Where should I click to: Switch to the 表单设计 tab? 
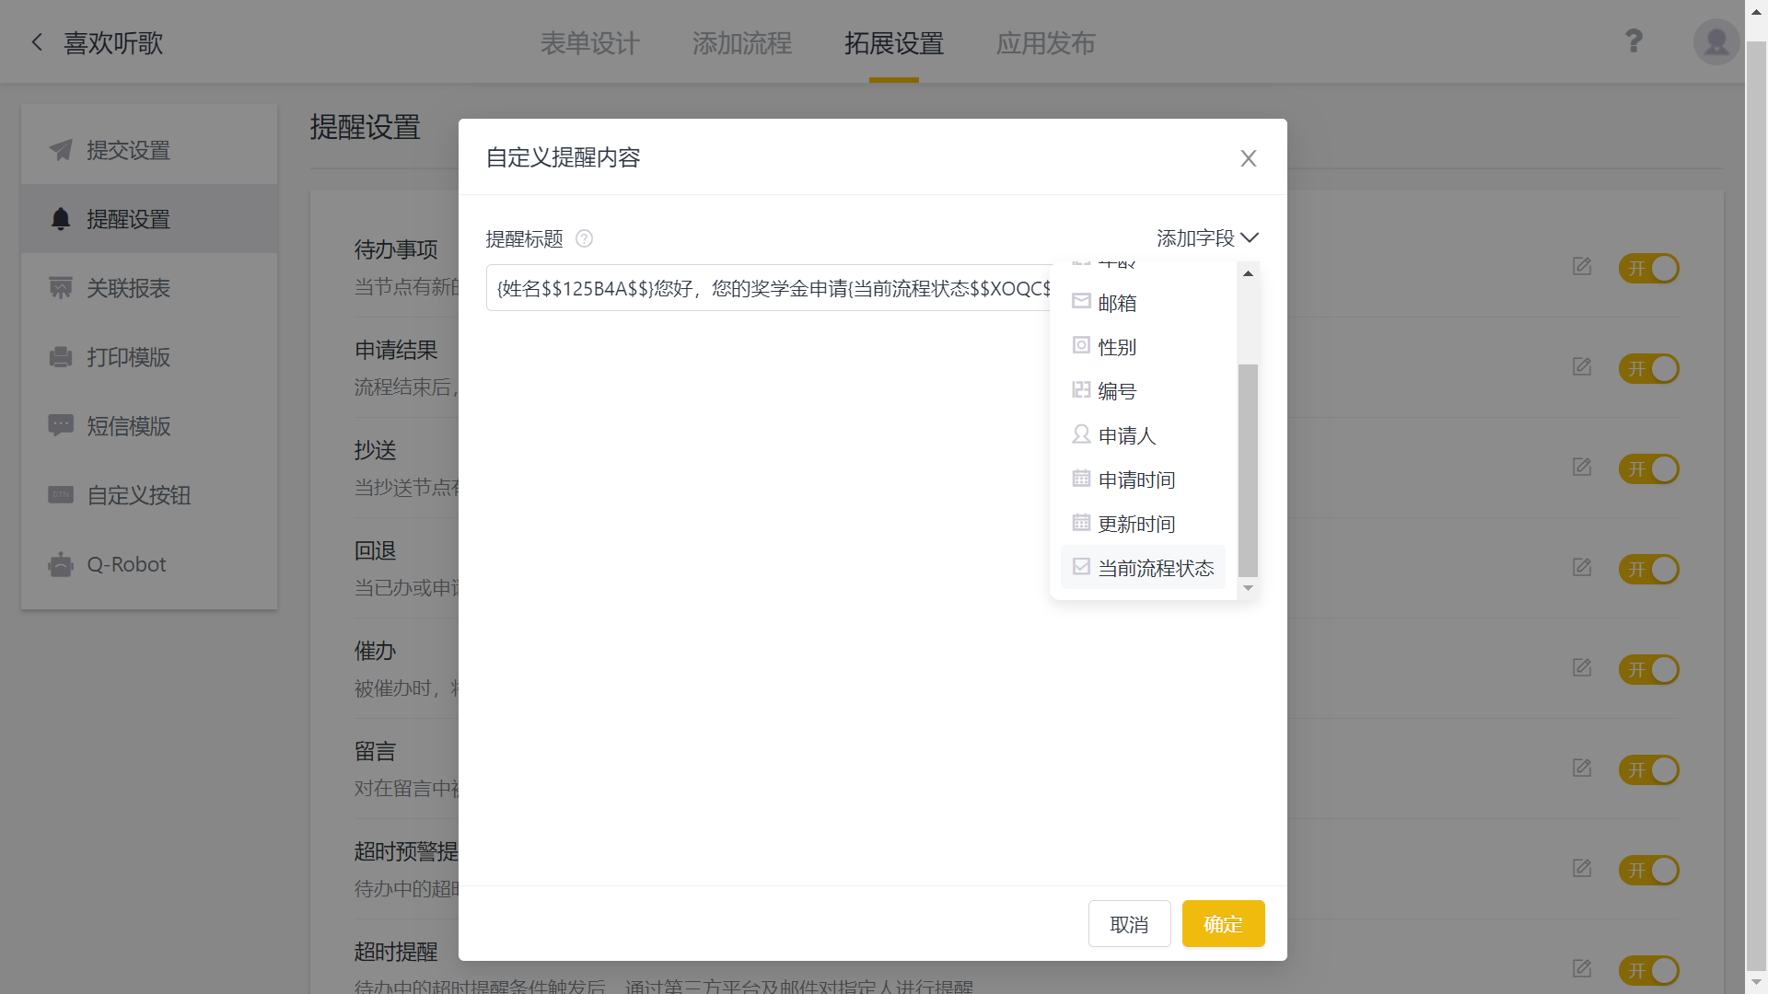tap(589, 43)
